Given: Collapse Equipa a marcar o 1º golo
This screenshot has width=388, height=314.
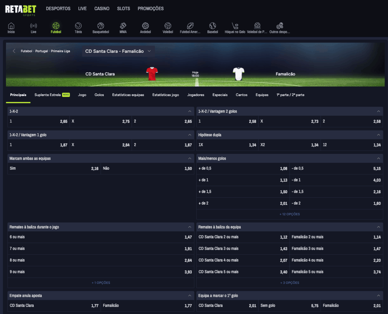Looking at the screenshot, I should pos(379,295).
